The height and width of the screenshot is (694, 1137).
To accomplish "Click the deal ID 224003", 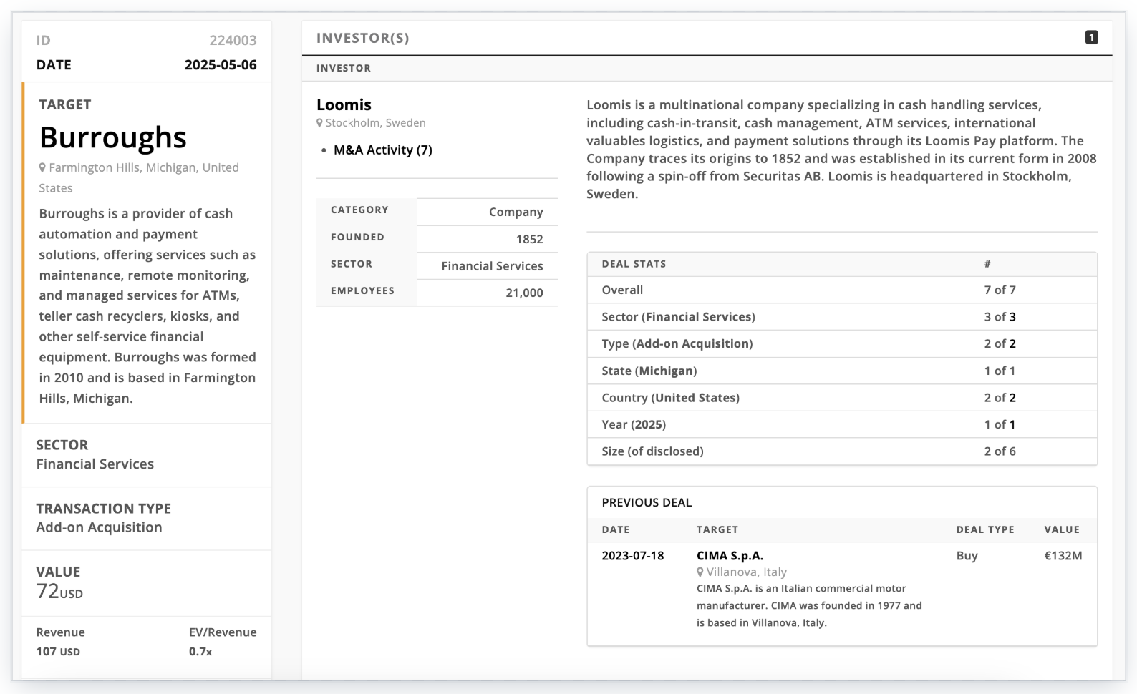I will click(x=233, y=41).
